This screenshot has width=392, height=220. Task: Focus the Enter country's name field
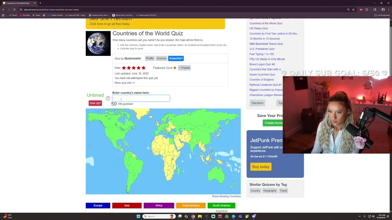[x=141, y=98]
